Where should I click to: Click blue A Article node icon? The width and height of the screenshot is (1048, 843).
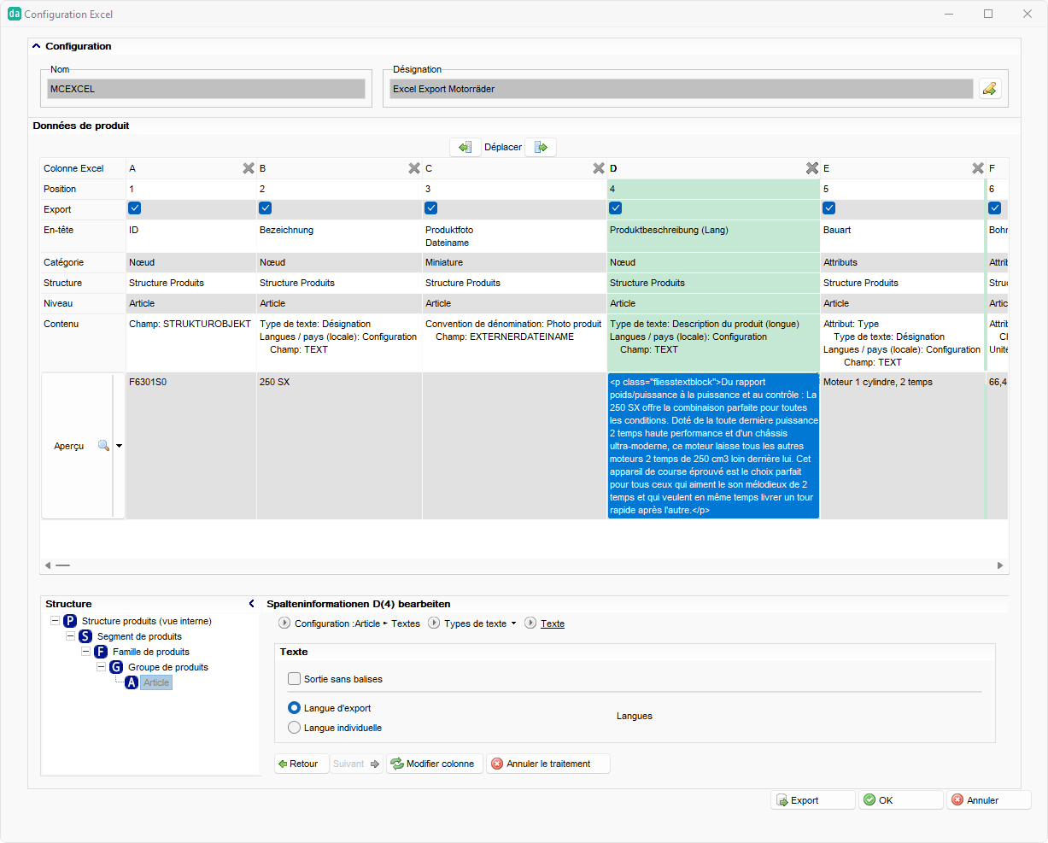132,682
